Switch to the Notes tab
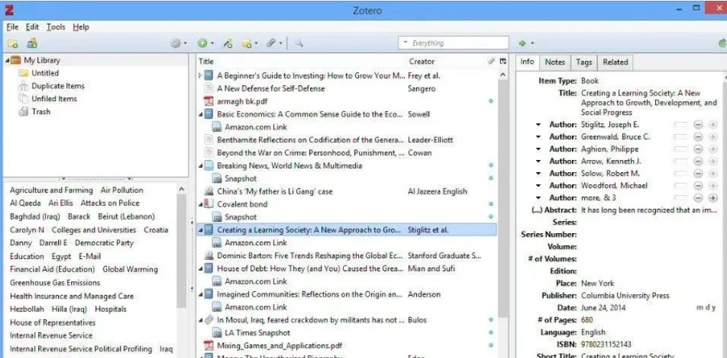The height and width of the screenshot is (358, 727). [x=555, y=62]
